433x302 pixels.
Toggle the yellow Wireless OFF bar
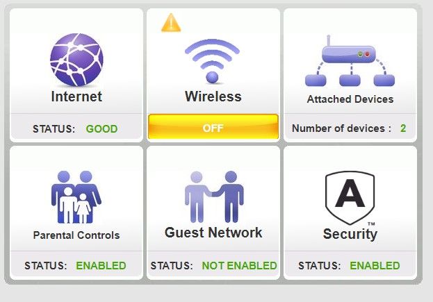pos(213,128)
